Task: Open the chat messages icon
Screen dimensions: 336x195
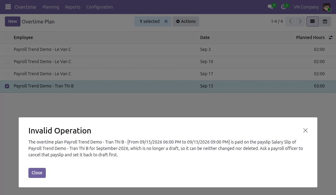Action: point(270,7)
